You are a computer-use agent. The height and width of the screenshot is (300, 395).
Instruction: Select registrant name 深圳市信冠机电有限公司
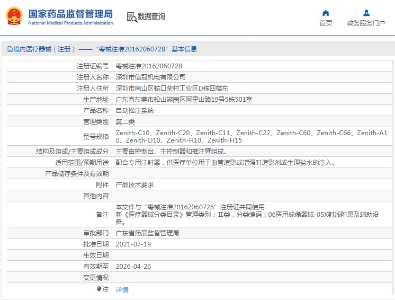[x=151, y=77]
